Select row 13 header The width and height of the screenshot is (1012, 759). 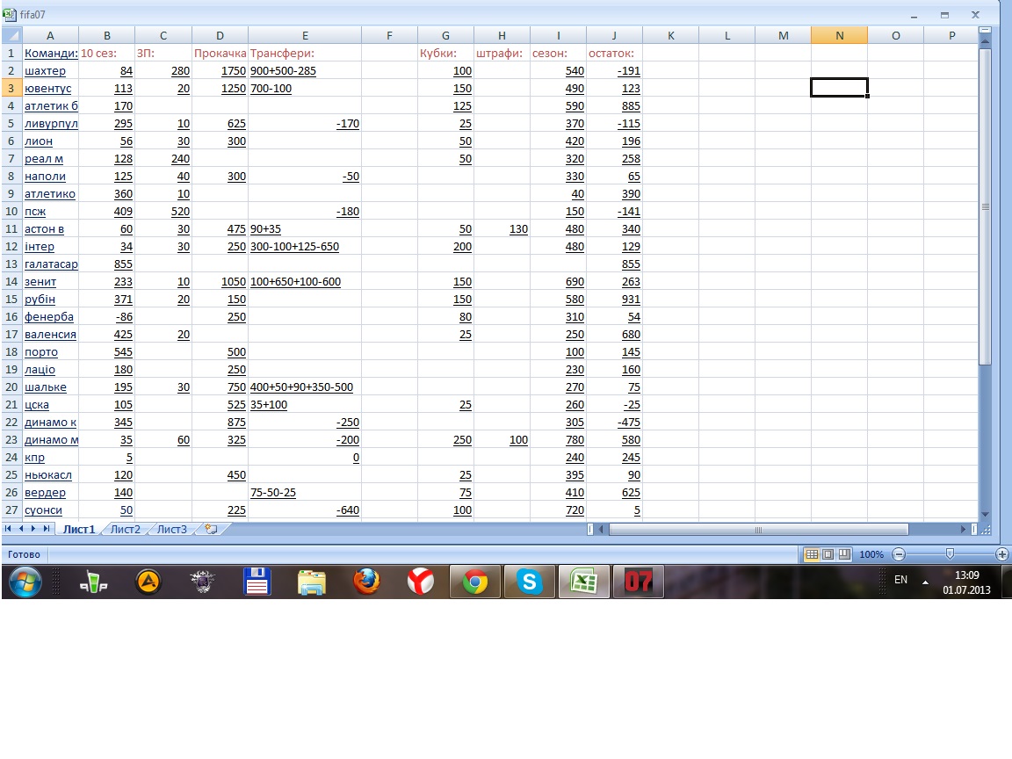click(x=11, y=264)
